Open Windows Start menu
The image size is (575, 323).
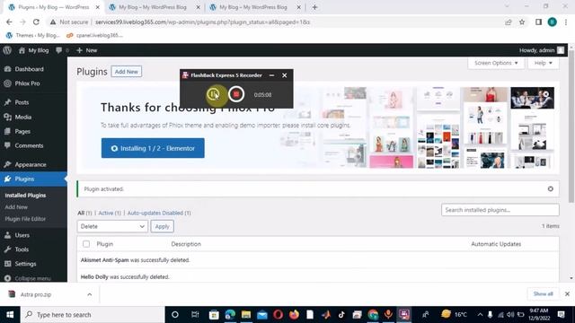[x=10, y=315]
